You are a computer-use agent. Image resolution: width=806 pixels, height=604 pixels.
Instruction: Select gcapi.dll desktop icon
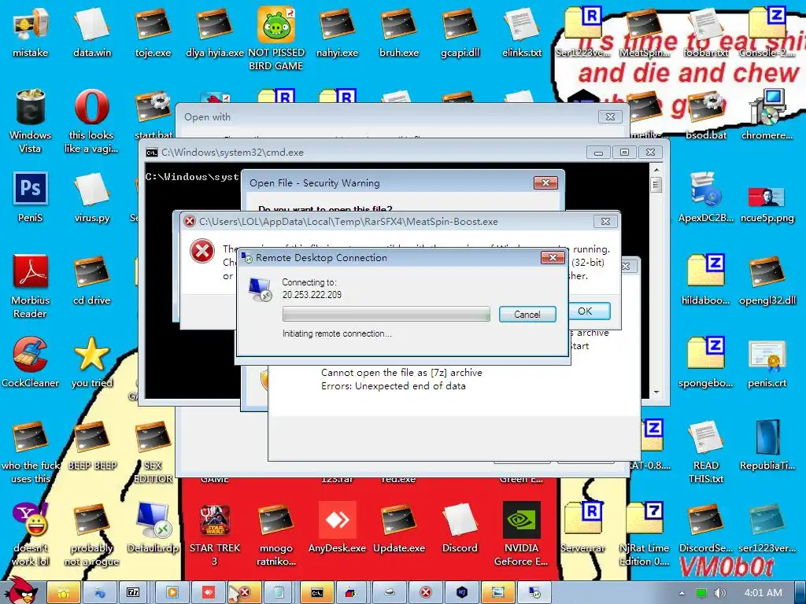(x=460, y=31)
